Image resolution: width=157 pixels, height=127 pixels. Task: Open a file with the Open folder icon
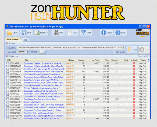[x=13, y=33]
